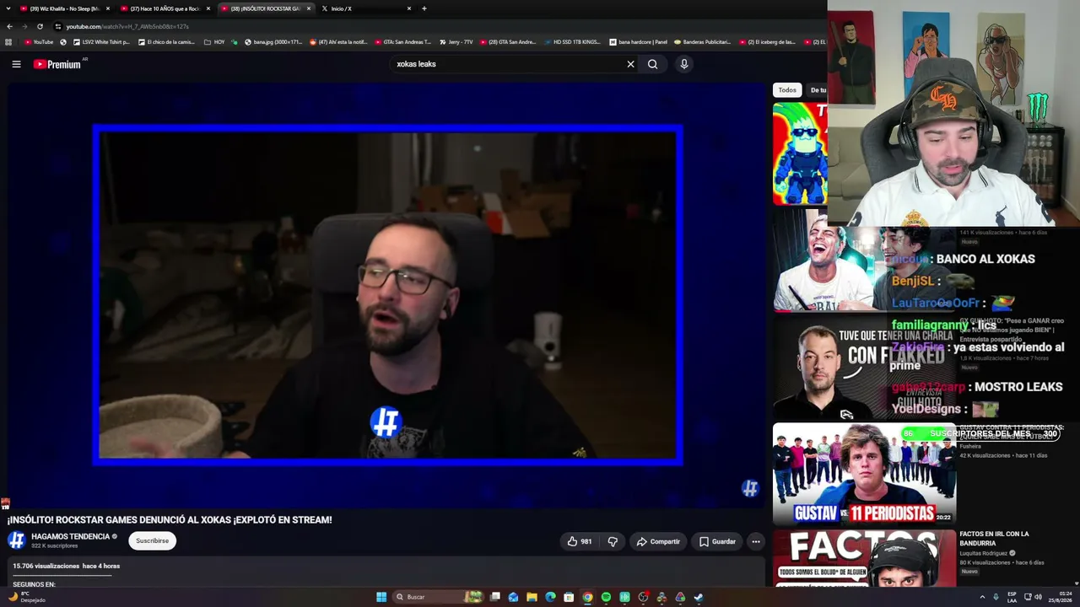Switch to Google Chrome in the taskbar

coord(587,597)
